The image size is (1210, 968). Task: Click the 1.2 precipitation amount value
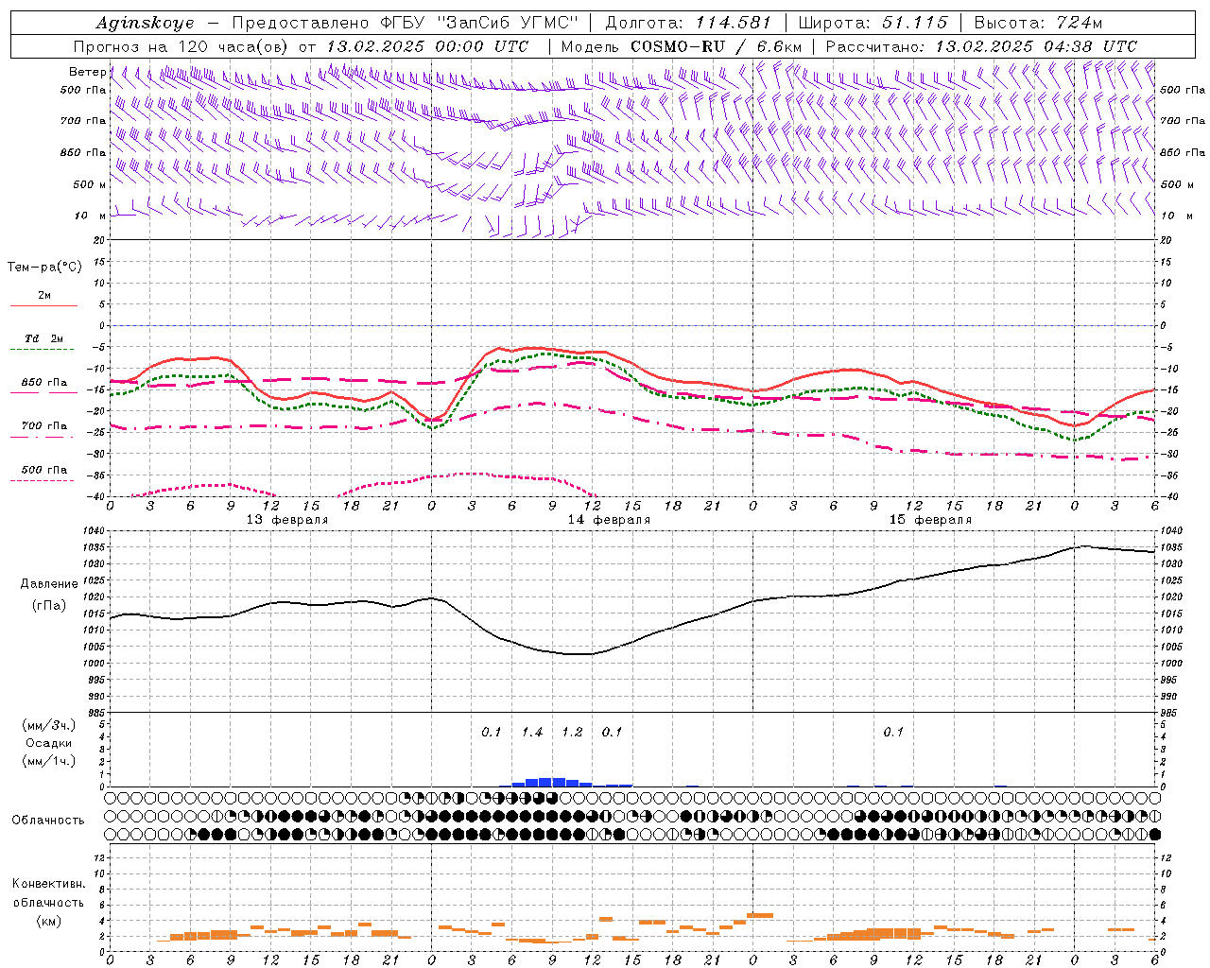pos(572,733)
